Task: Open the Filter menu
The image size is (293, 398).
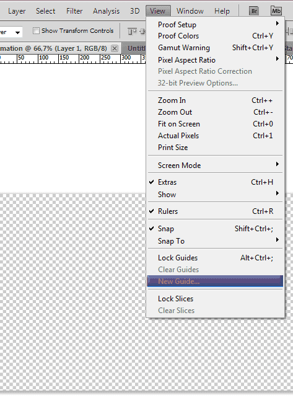Action: coord(74,11)
